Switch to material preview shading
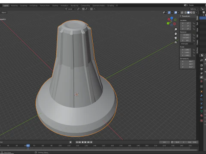The width and height of the screenshot is (206, 154). [191, 12]
